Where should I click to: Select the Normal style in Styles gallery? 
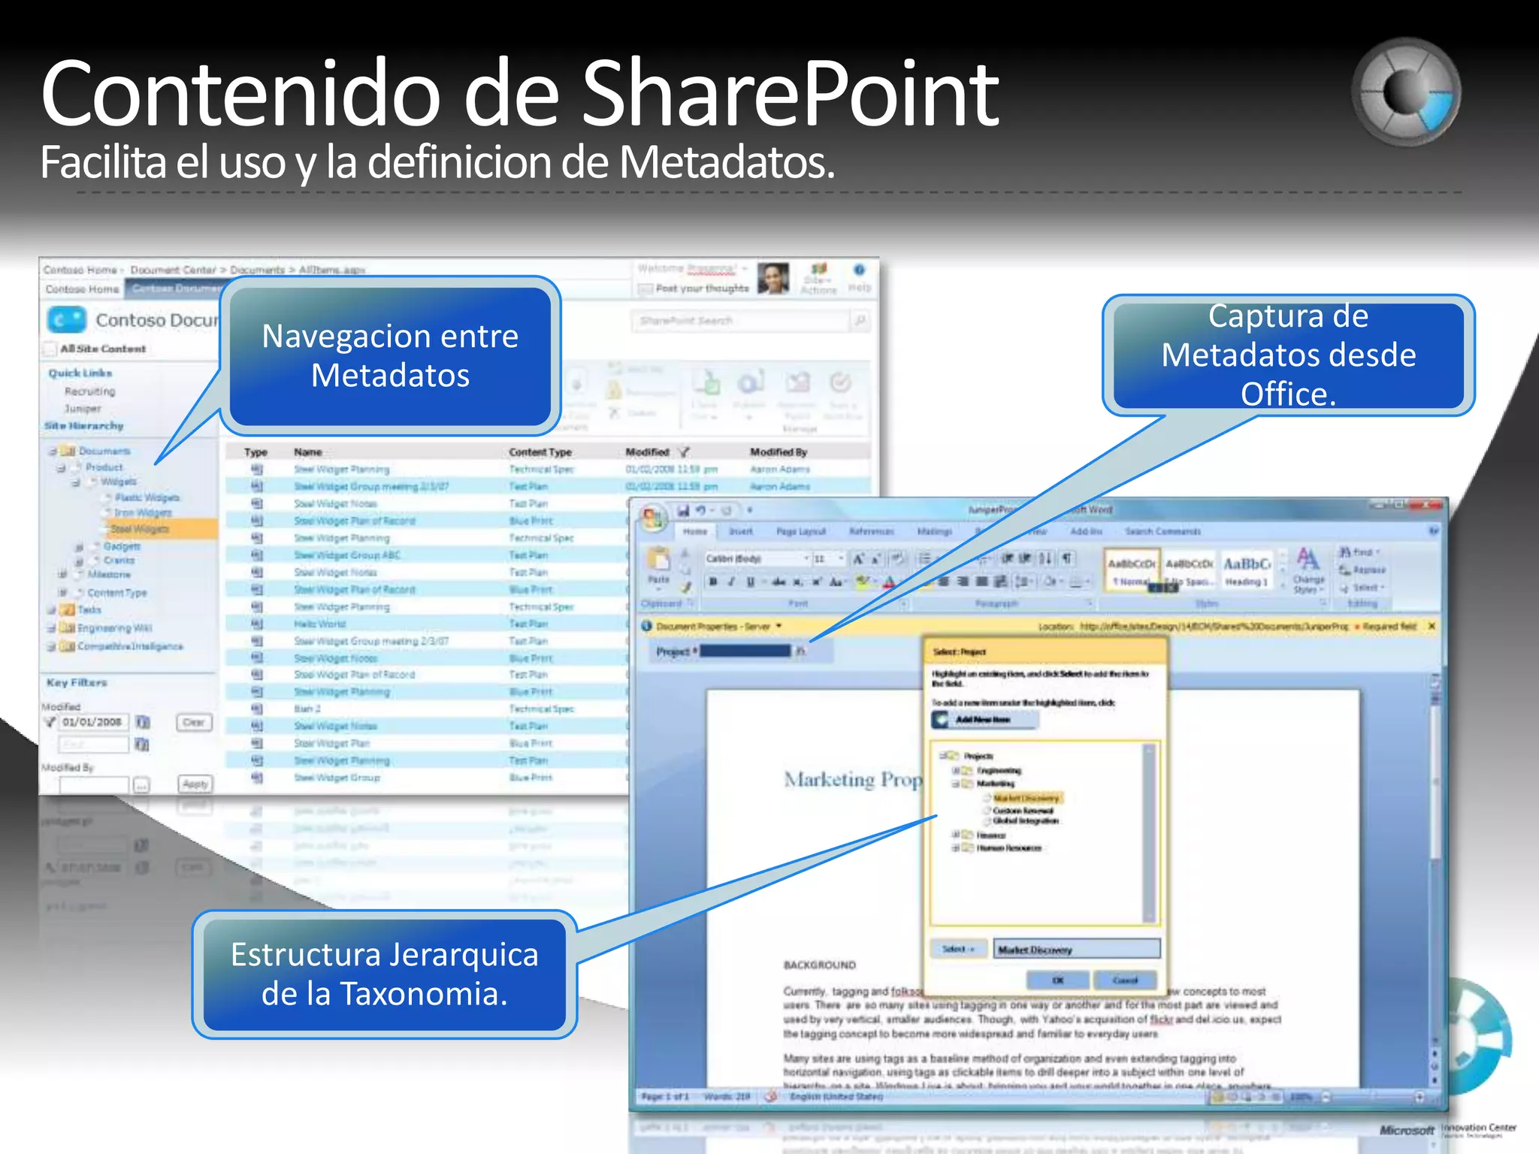[x=1131, y=571]
